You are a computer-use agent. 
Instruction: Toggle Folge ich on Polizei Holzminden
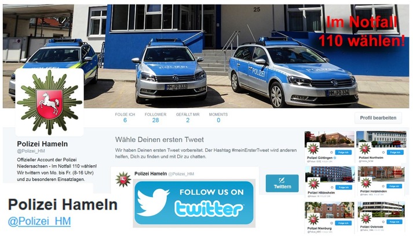point(394,186)
